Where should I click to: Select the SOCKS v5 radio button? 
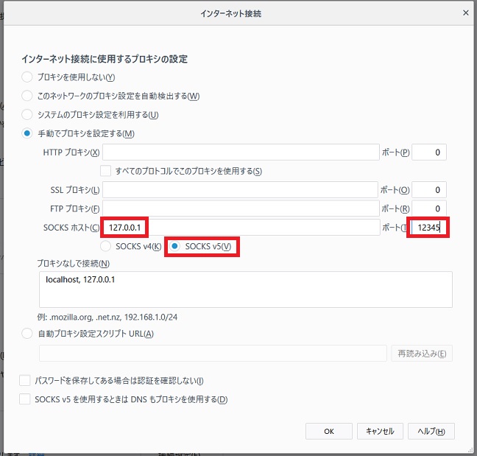pos(176,246)
